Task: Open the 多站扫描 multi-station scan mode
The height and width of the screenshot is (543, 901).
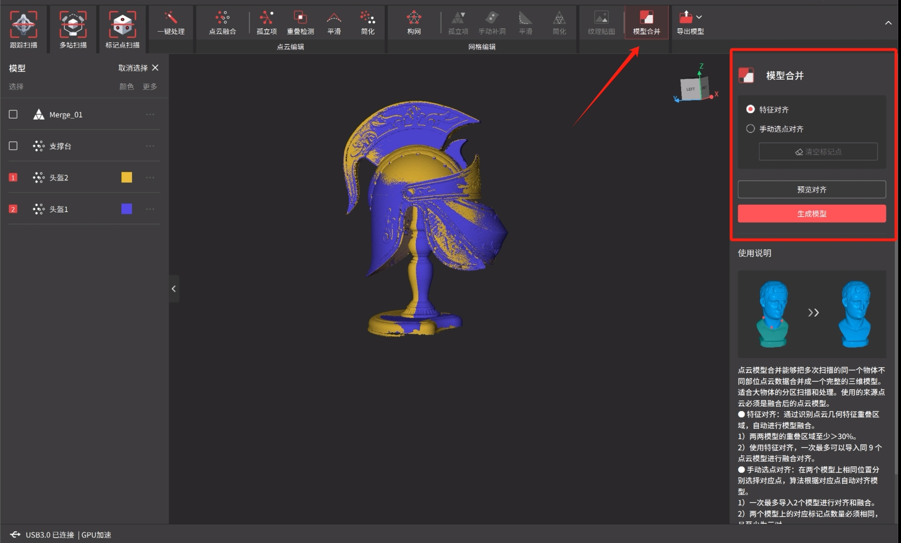Action: (73, 25)
